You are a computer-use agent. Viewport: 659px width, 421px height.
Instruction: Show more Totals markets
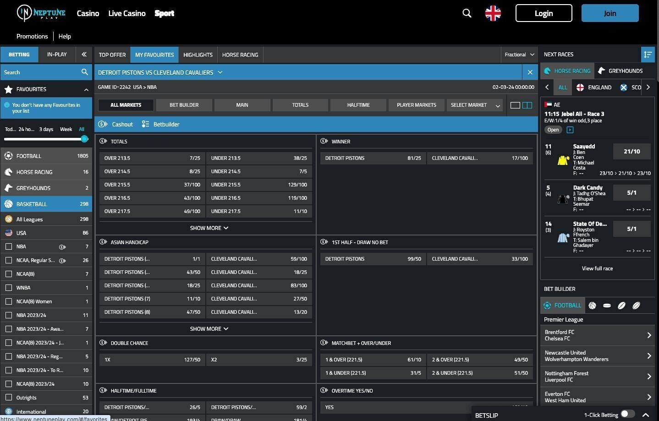point(209,228)
